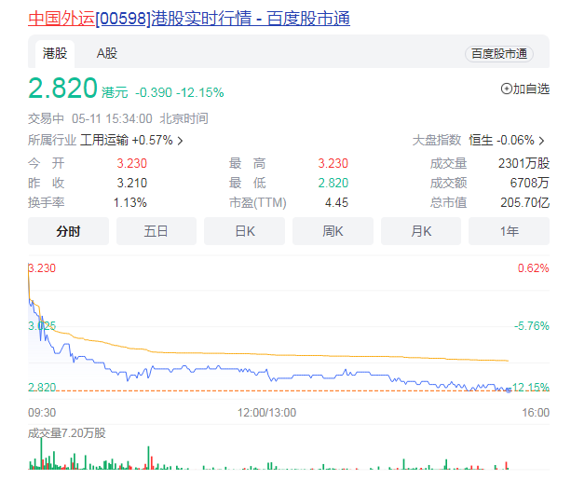
Task: Expand chevron beside 工用运输 +0.57%
Action: 180,141
